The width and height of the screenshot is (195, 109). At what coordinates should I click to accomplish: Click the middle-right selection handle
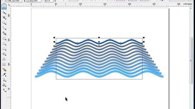click(144, 42)
